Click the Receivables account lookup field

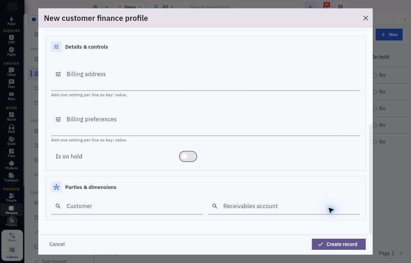[284, 206]
